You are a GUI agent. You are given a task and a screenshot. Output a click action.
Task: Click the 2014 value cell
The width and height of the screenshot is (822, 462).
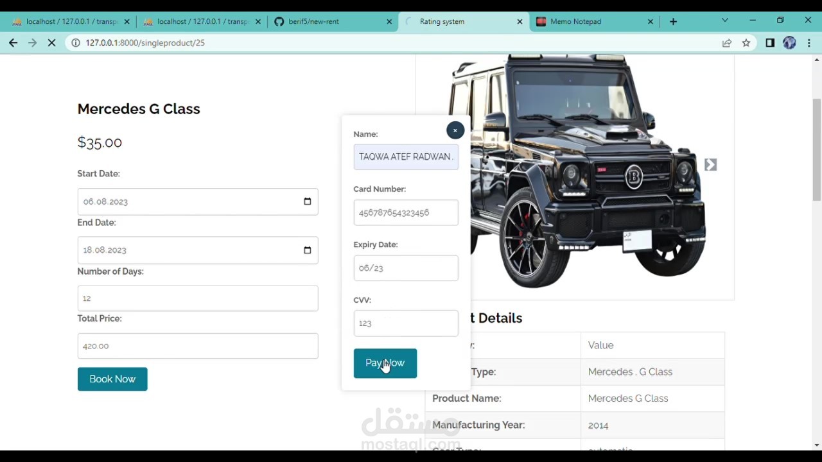tap(652, 425)
